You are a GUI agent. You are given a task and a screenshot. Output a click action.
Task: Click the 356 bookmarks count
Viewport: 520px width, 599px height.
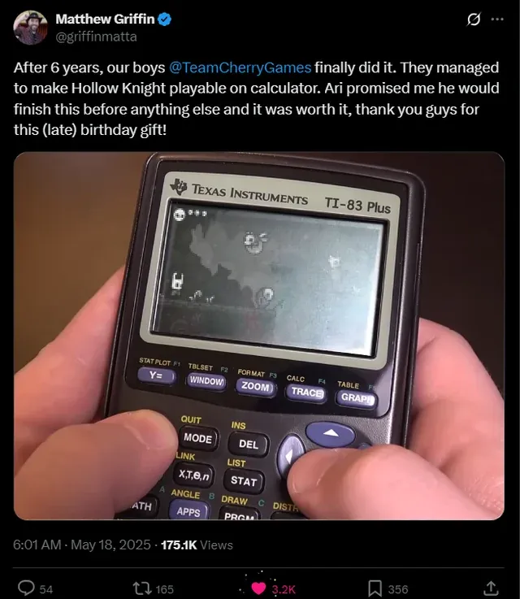click(398, 589)
